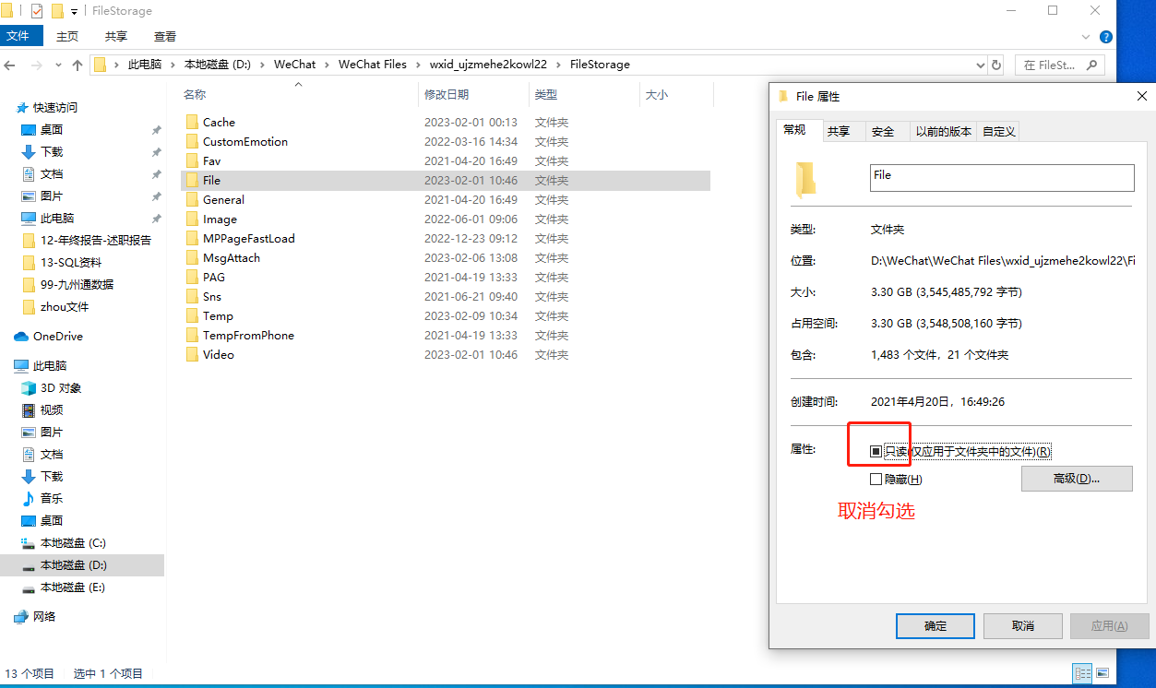Open 下载 pinned under quick access
This screenshot has height=688, width=1156.
pyautogui.click(x=52, y=152)
